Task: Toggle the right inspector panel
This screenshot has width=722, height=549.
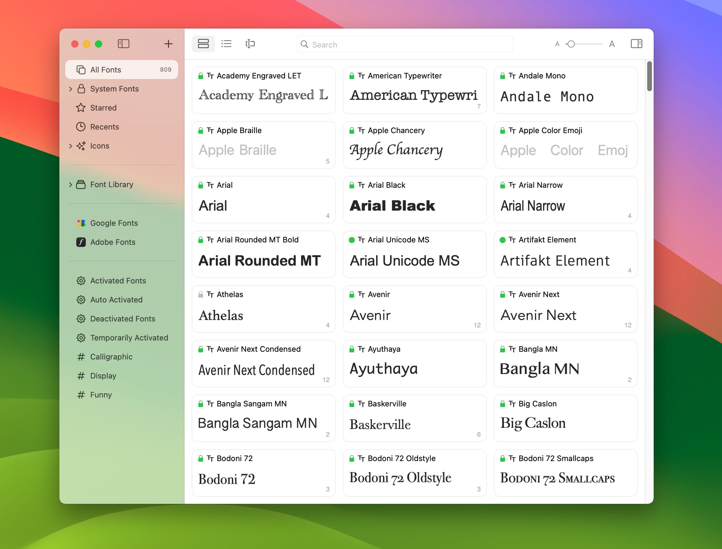Action: point(636,44)
